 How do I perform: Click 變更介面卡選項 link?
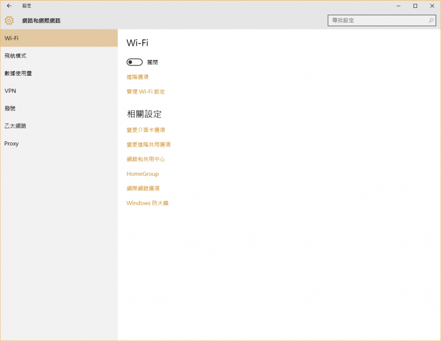[146, 130]
